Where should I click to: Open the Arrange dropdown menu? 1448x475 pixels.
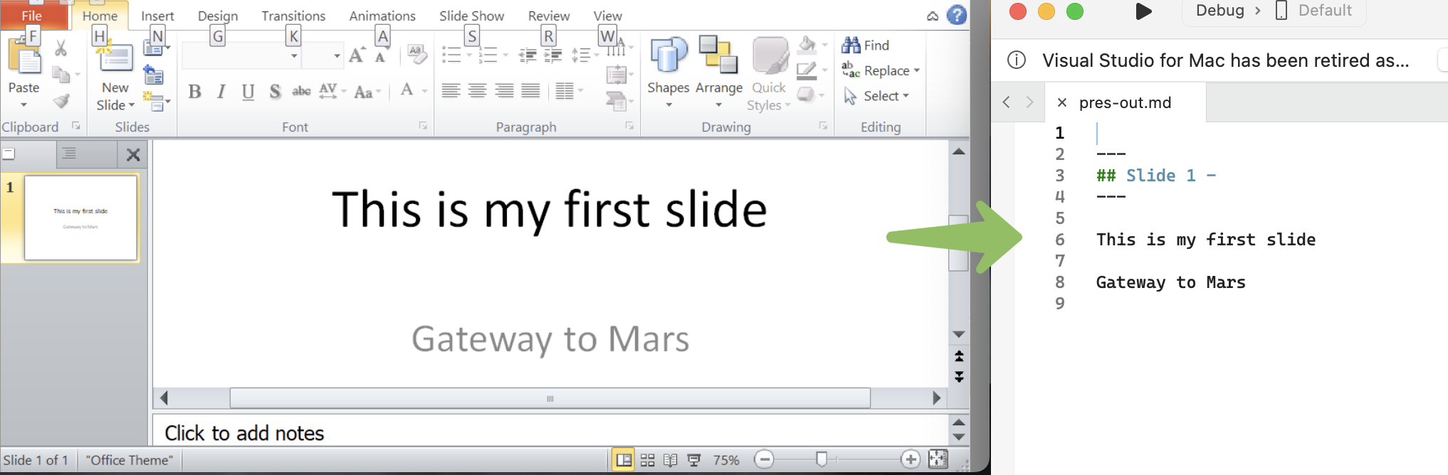718,96
